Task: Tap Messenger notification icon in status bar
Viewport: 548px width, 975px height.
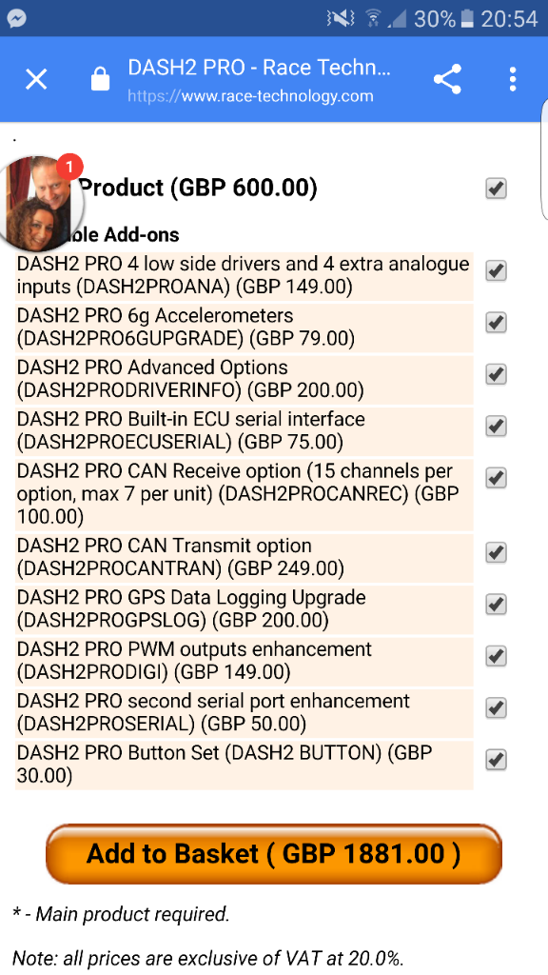Action: coord(17,18)
